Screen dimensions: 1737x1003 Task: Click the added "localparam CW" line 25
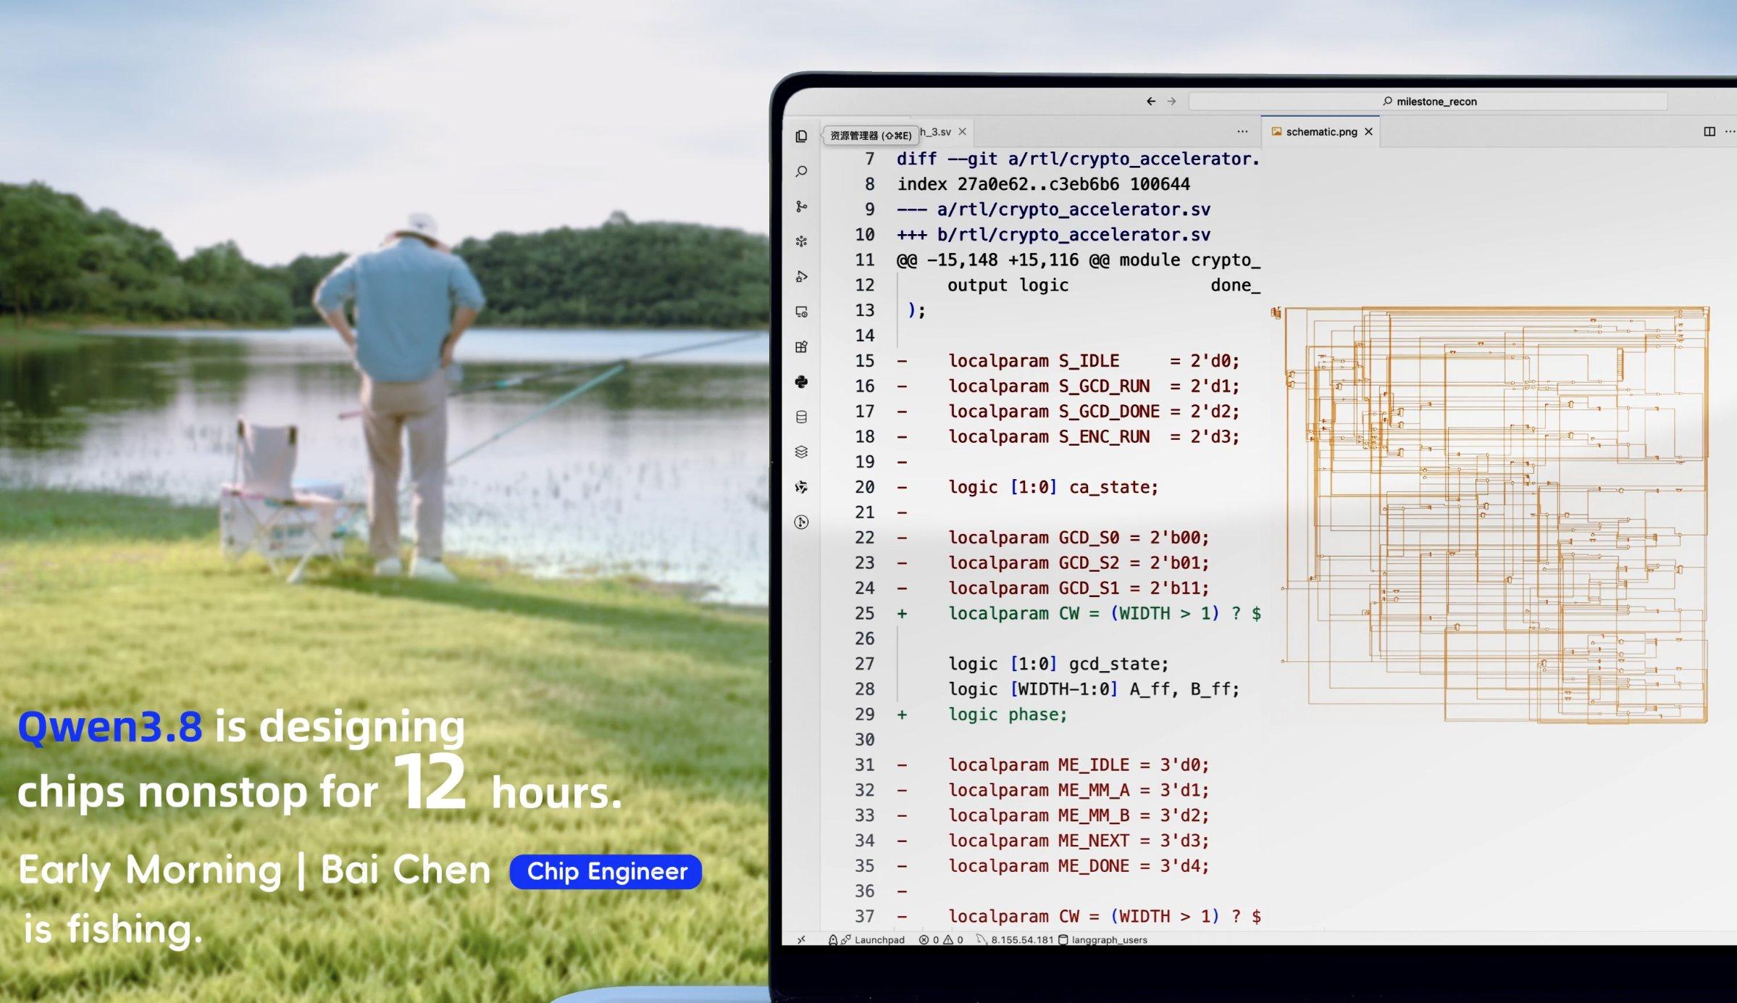tap(1105, 614)
